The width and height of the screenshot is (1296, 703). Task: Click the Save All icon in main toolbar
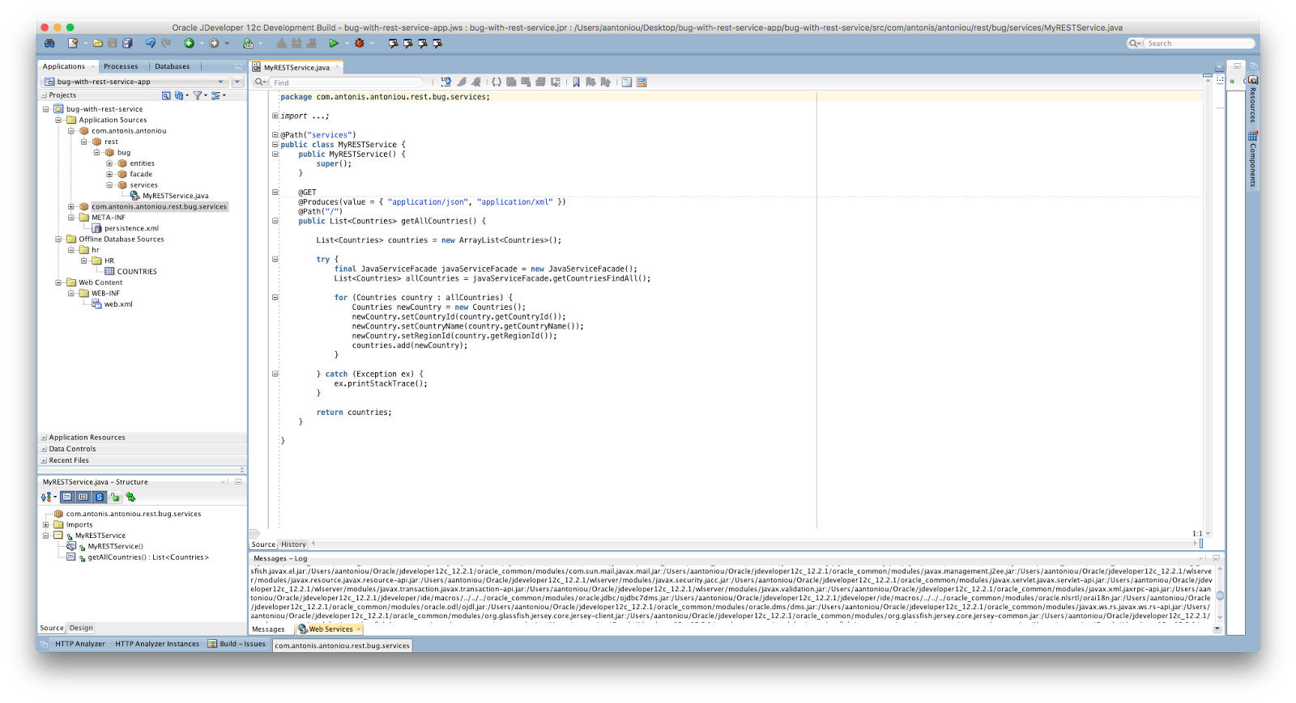pos(127,44)
